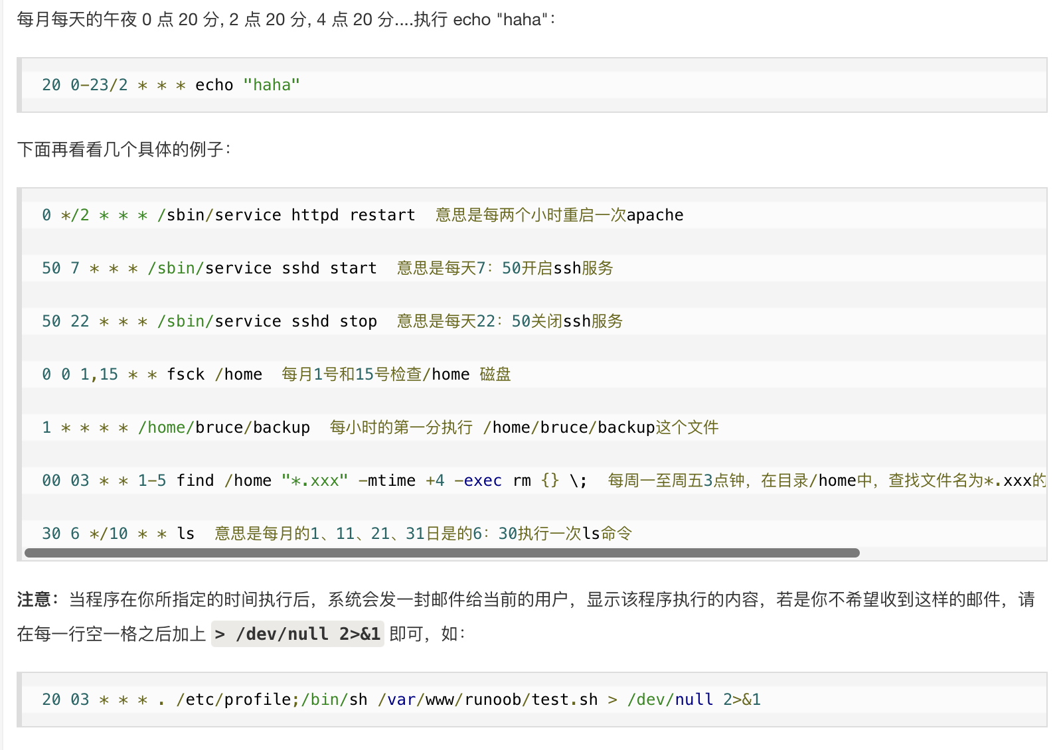Image resolution: width=1061 pixels, height=750 pixels.
Task: Click the '20 03 * * * . /etc/profile' code line
Action: point(401,700)
